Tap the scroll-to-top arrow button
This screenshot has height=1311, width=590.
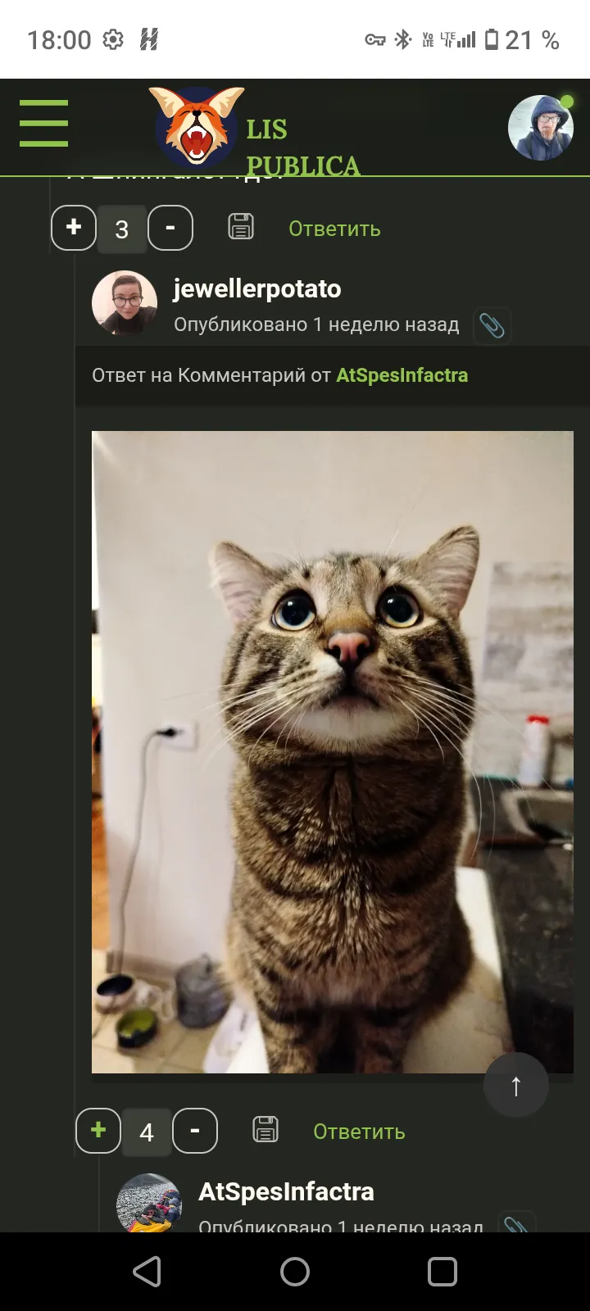[516, 1086]
